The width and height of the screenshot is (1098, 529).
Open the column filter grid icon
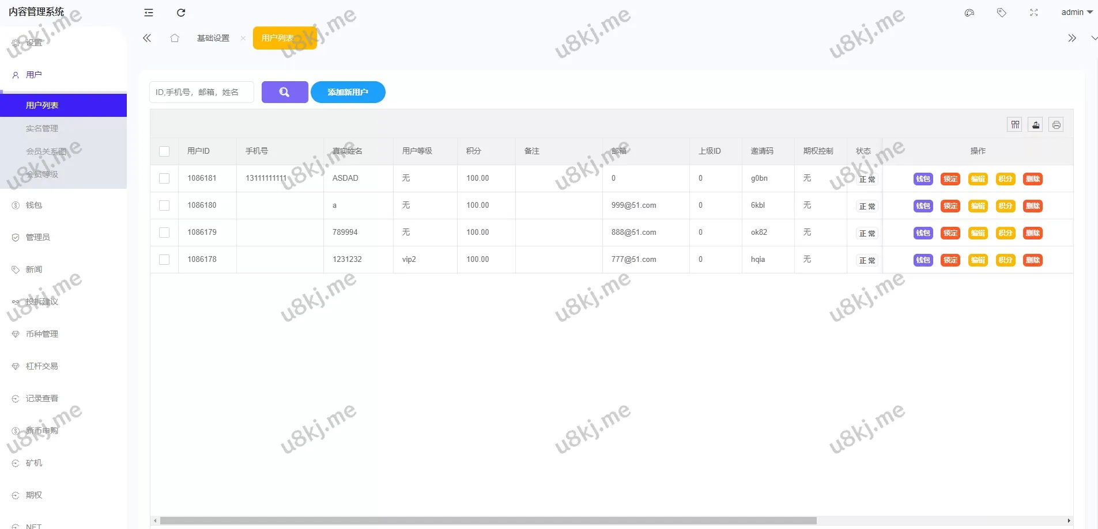click(x=1015, y=125)
